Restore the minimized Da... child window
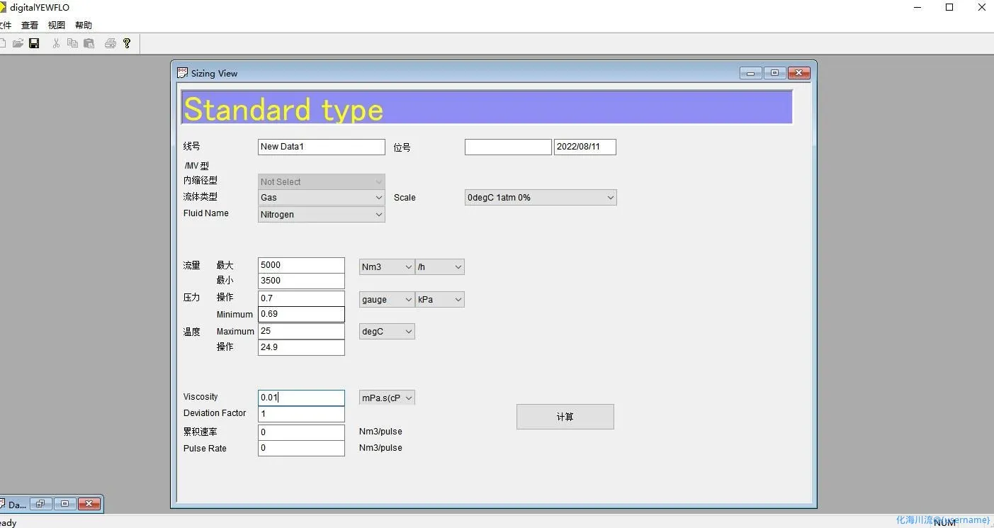Image resolution: width=994 pixels, height=528 pixels. click(x=40, y=504)
